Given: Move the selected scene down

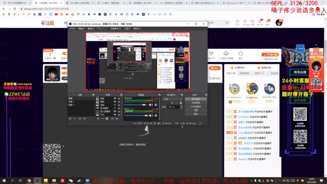Looking at the screenshot, I should point(85,119).
